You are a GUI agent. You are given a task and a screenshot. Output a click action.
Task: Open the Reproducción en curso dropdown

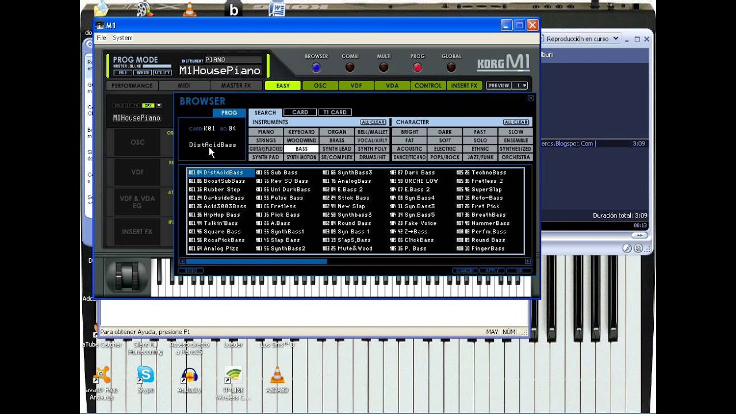tap(615, 39)
